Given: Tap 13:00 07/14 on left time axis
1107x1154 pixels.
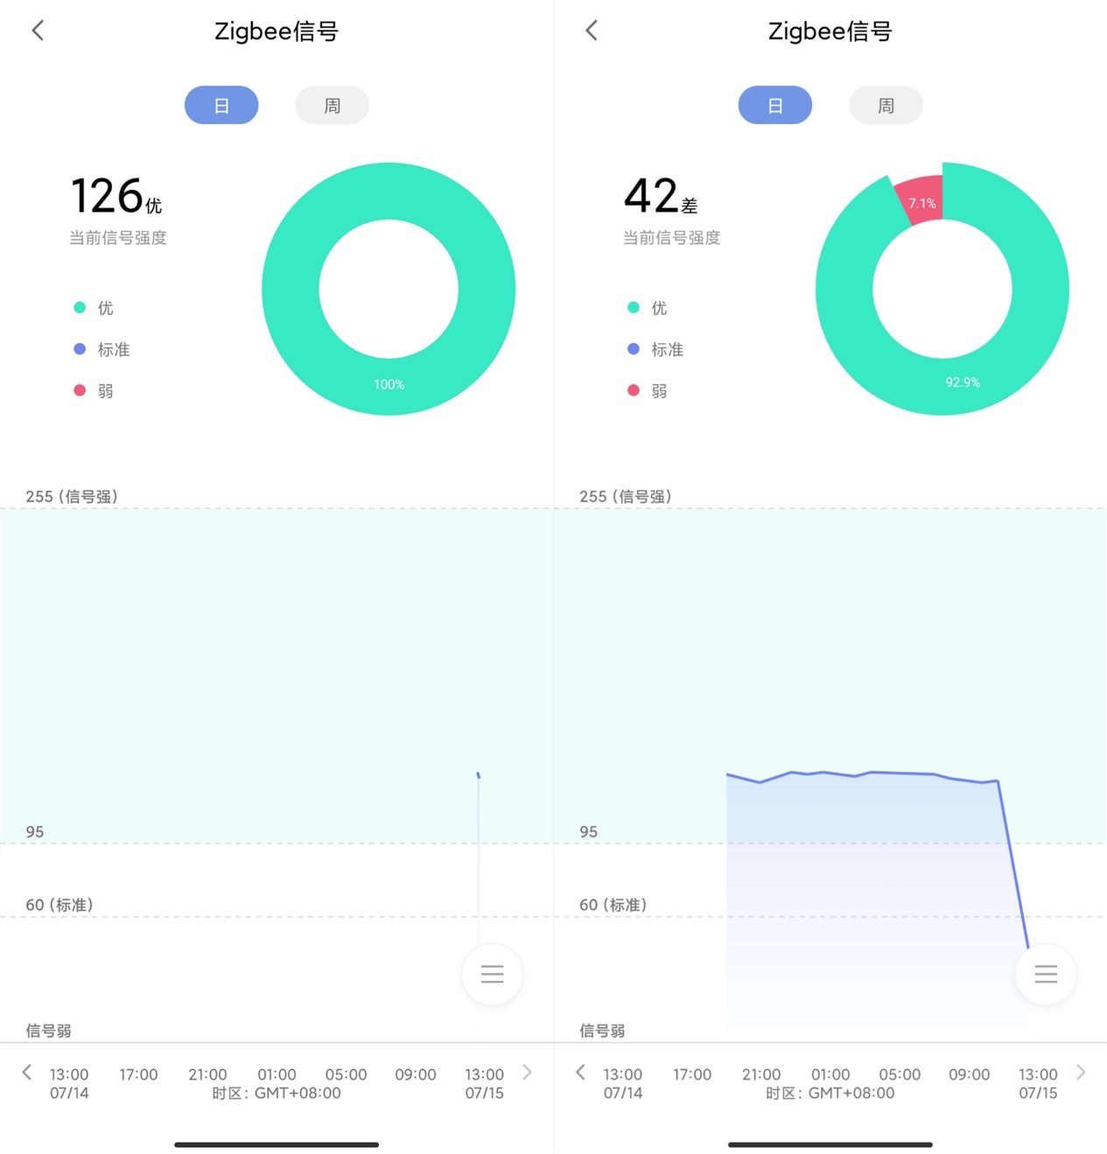Looking at the screenshot, I should [69, 1083].
